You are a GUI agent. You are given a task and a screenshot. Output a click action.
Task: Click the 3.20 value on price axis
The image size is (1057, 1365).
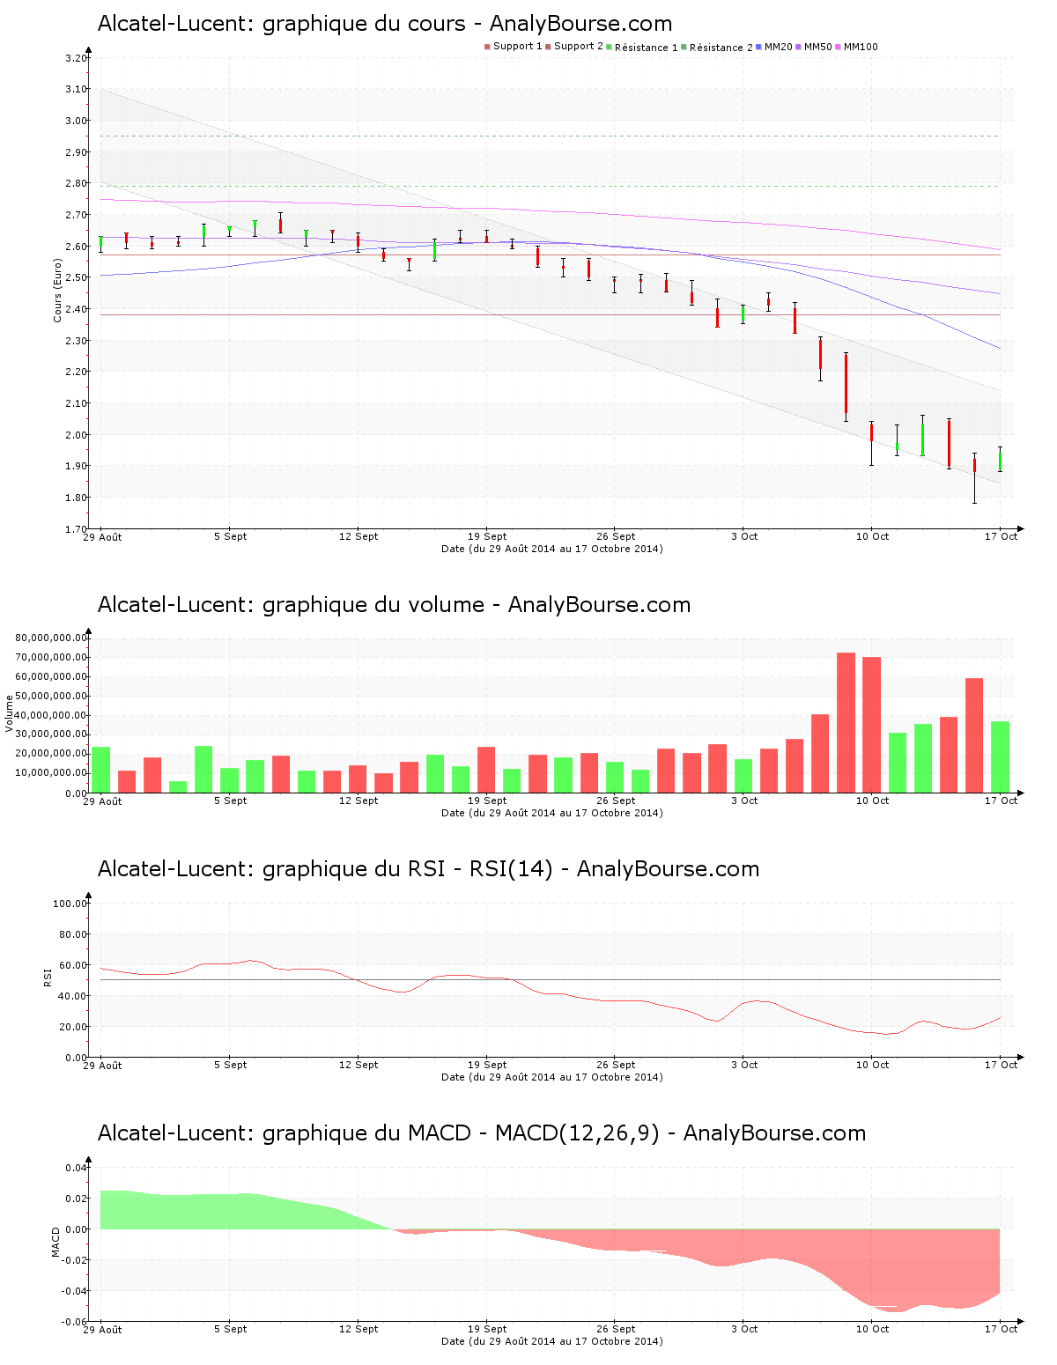(x=77, y=59)
